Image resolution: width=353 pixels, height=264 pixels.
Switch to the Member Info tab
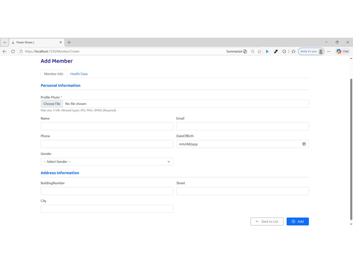point(54,74)
